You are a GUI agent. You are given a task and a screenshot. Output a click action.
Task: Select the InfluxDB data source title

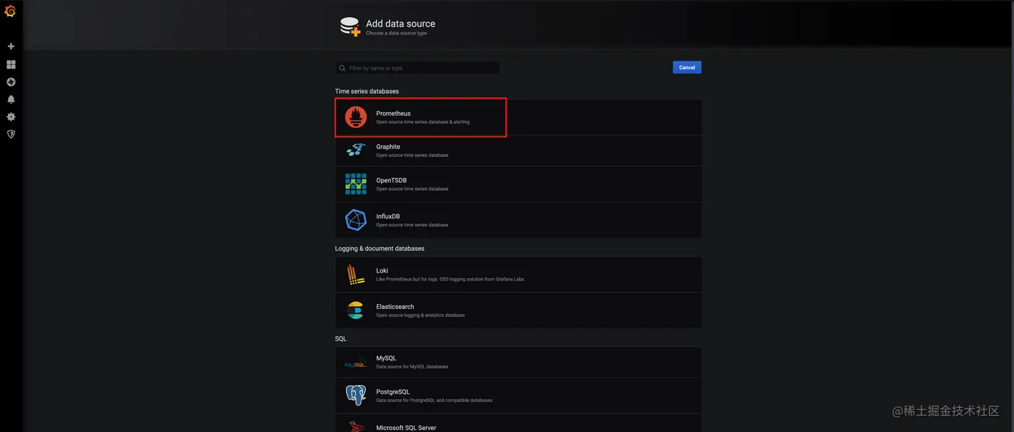(x=388, y=216)
